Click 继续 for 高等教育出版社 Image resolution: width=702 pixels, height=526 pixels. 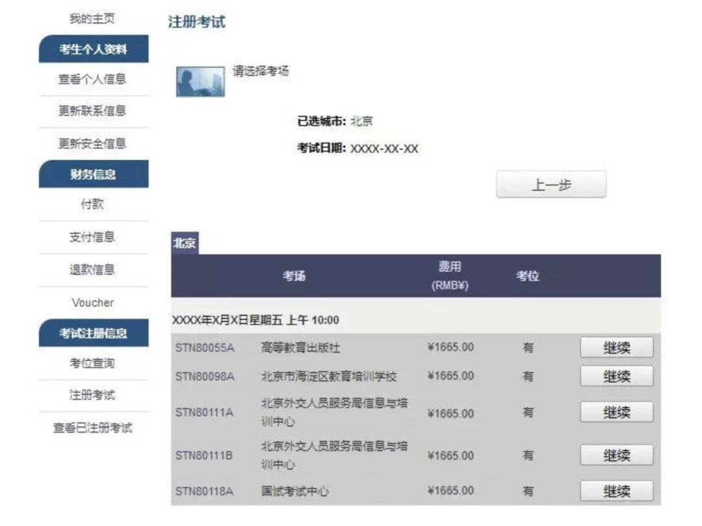(616, 347)
